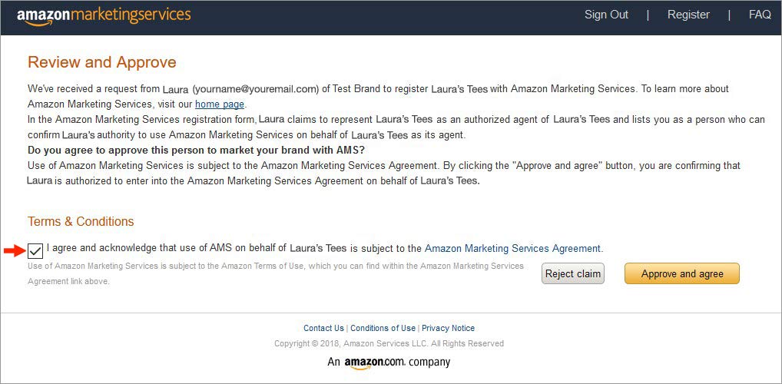Click the Amazon Marketing Services logo
The image size is (782, 384).
click(104, 15)
